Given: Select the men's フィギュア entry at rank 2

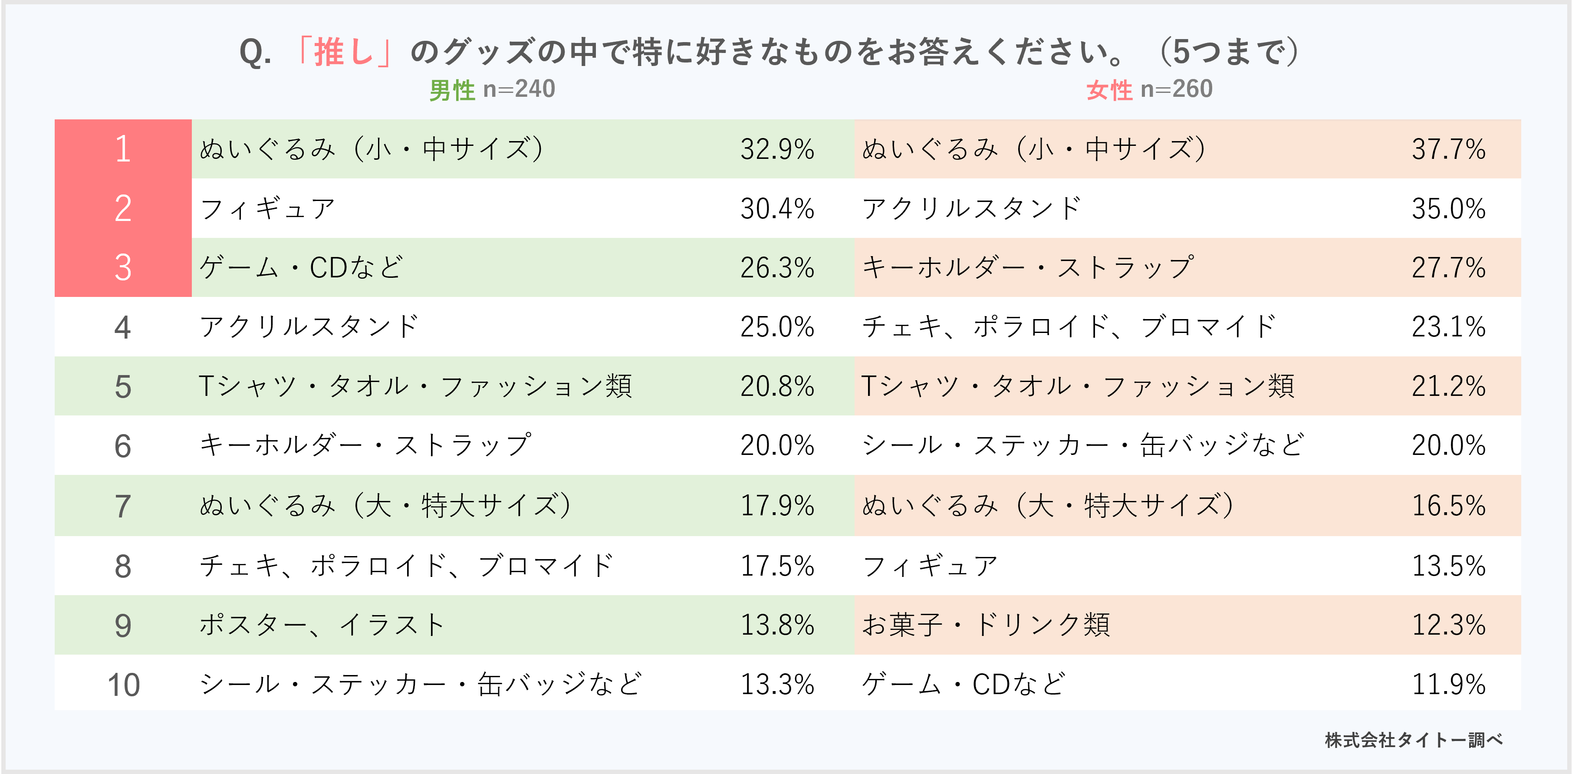Looking at the screenshot, I should [x=267, y=209].
